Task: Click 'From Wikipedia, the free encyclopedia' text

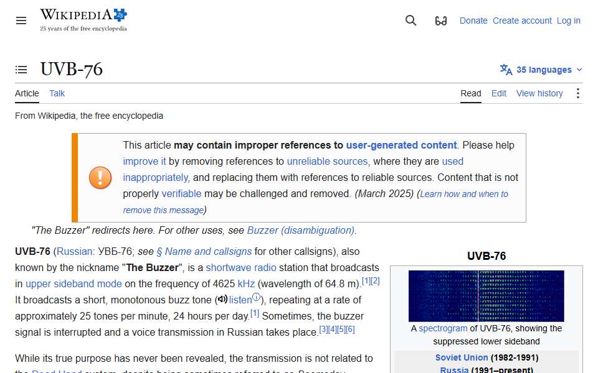Action: coord(89,116)
